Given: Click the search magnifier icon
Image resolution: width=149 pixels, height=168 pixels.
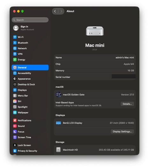Looking at the screenshot, I should 14,20.
